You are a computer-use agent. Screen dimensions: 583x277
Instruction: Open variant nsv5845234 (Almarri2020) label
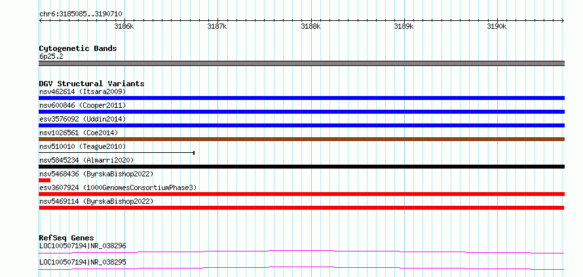tap(86, 160)
